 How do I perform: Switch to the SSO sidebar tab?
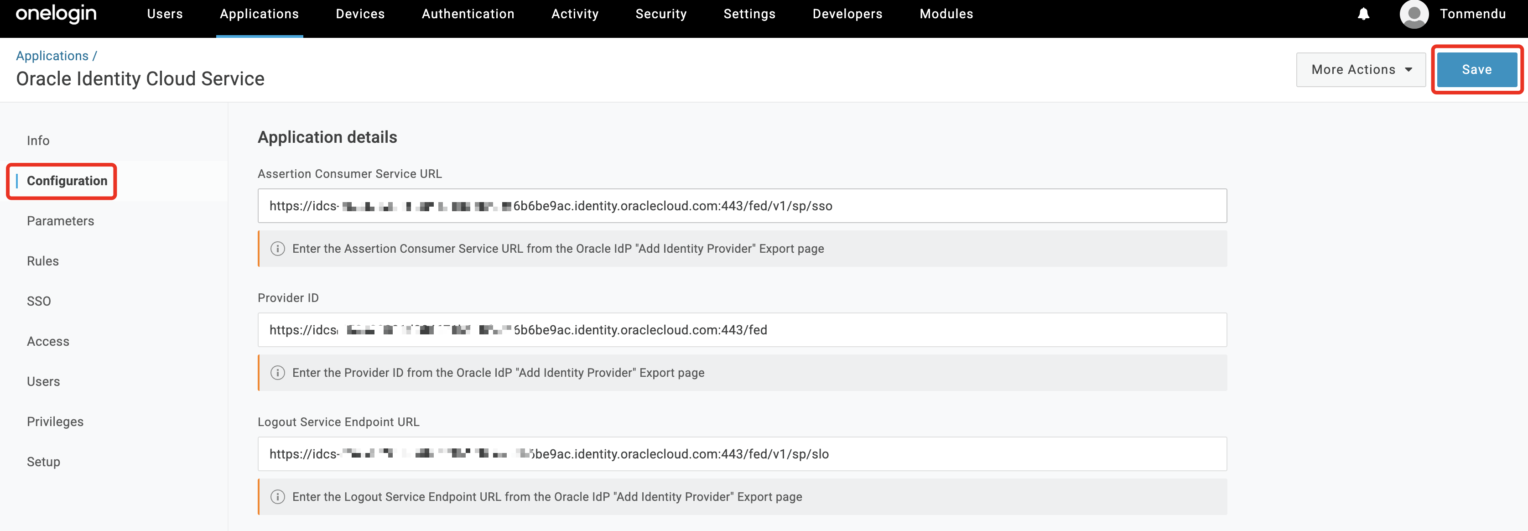(39, 301)
